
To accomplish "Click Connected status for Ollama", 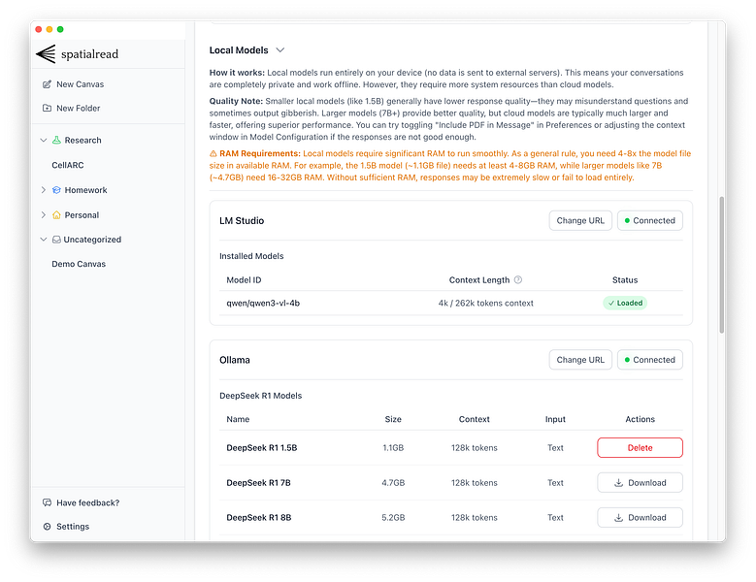I will [650, 360].
